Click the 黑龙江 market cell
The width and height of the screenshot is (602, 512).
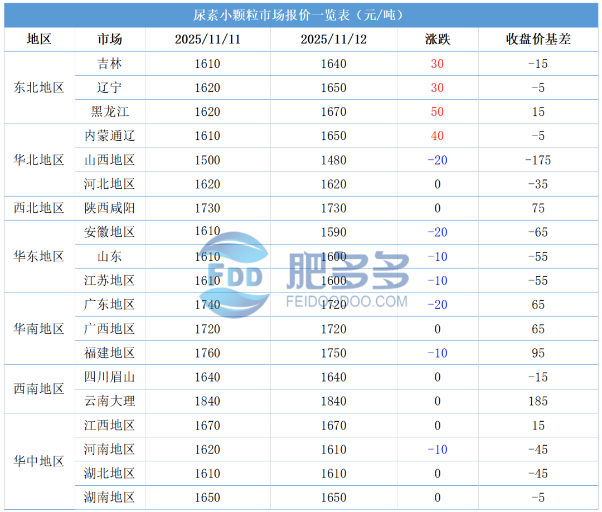(x=110, y=111)
